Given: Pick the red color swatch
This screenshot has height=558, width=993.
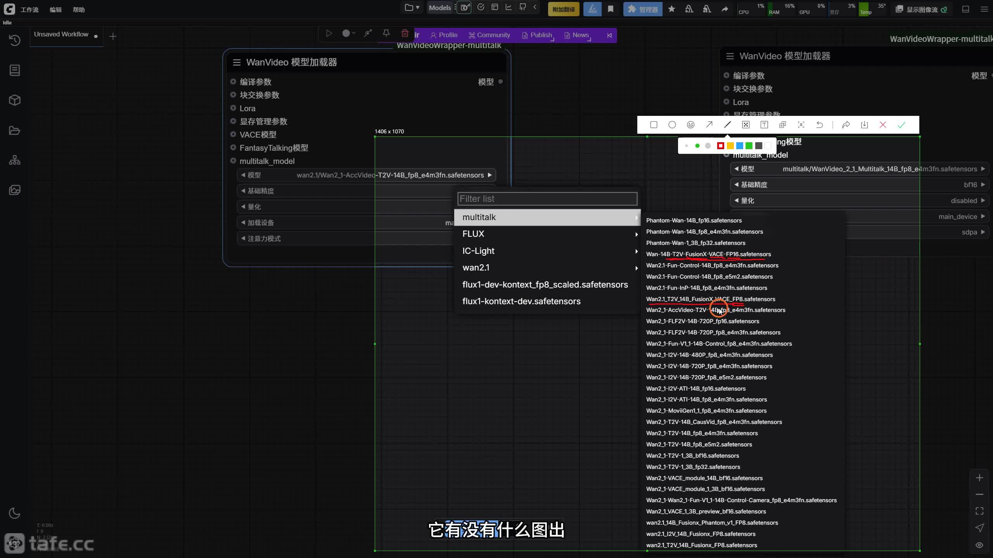Looking at the screenshot, I should [x=720, y=146].
